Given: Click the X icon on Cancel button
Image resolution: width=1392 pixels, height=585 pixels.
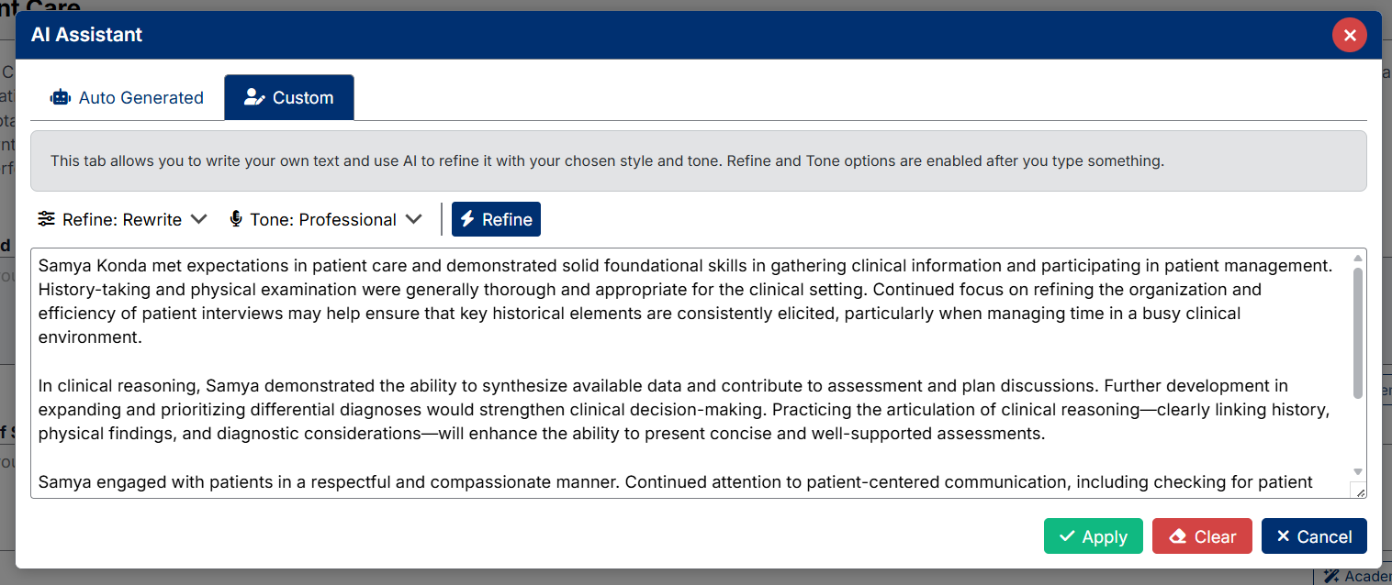Looking at the screenshot, I should (1284, 536).
